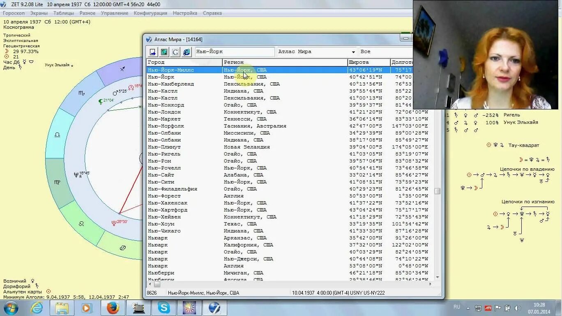The width and height of the screenshot is (562, 316).
Task: Open Windows Explorer folder icon on taskbar
Action: pyautogui.click(x=62, y=308)
